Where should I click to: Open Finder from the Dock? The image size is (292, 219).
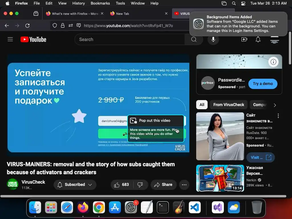pyautogui.click(x=35, y=207)
